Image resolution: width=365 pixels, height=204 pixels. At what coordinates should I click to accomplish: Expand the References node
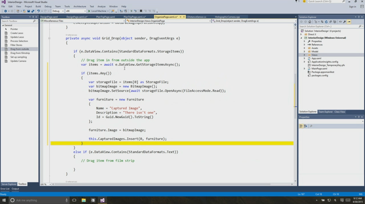point(304,44)
